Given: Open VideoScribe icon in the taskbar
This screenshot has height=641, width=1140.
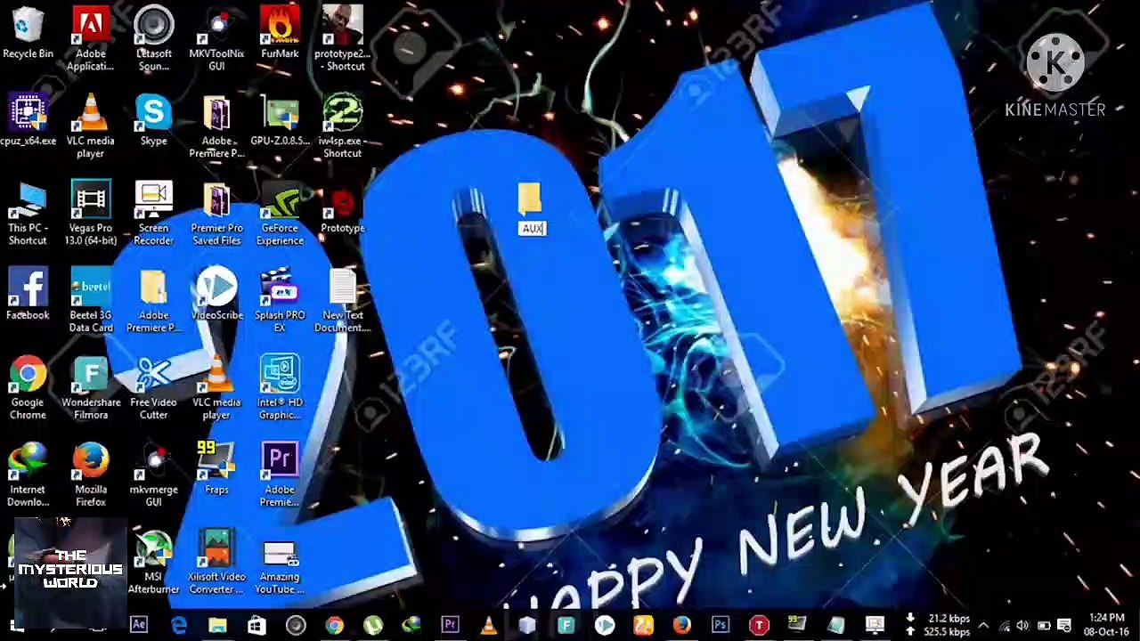Looking at the screenshot, I should coord(604,625).
